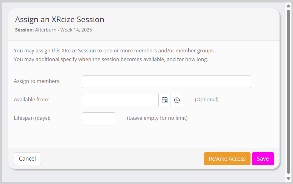The width and height of the screenshot is (293, 184).
Task: Click the session availability instruction sentence
Action: [111, 59]
